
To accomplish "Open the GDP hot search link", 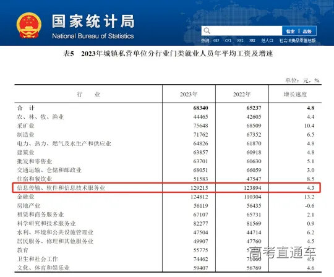I will pyautogui.click(x=216, y=40).
